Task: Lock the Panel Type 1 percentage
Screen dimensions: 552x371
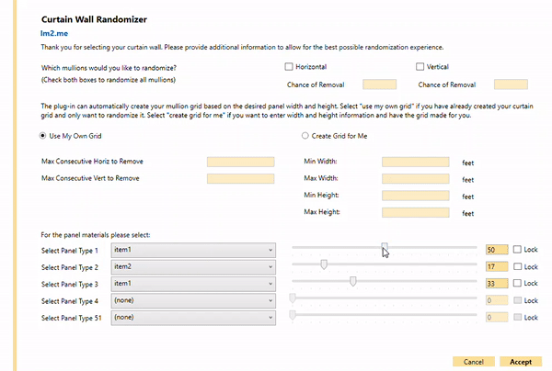Action: tap(517, 250)
